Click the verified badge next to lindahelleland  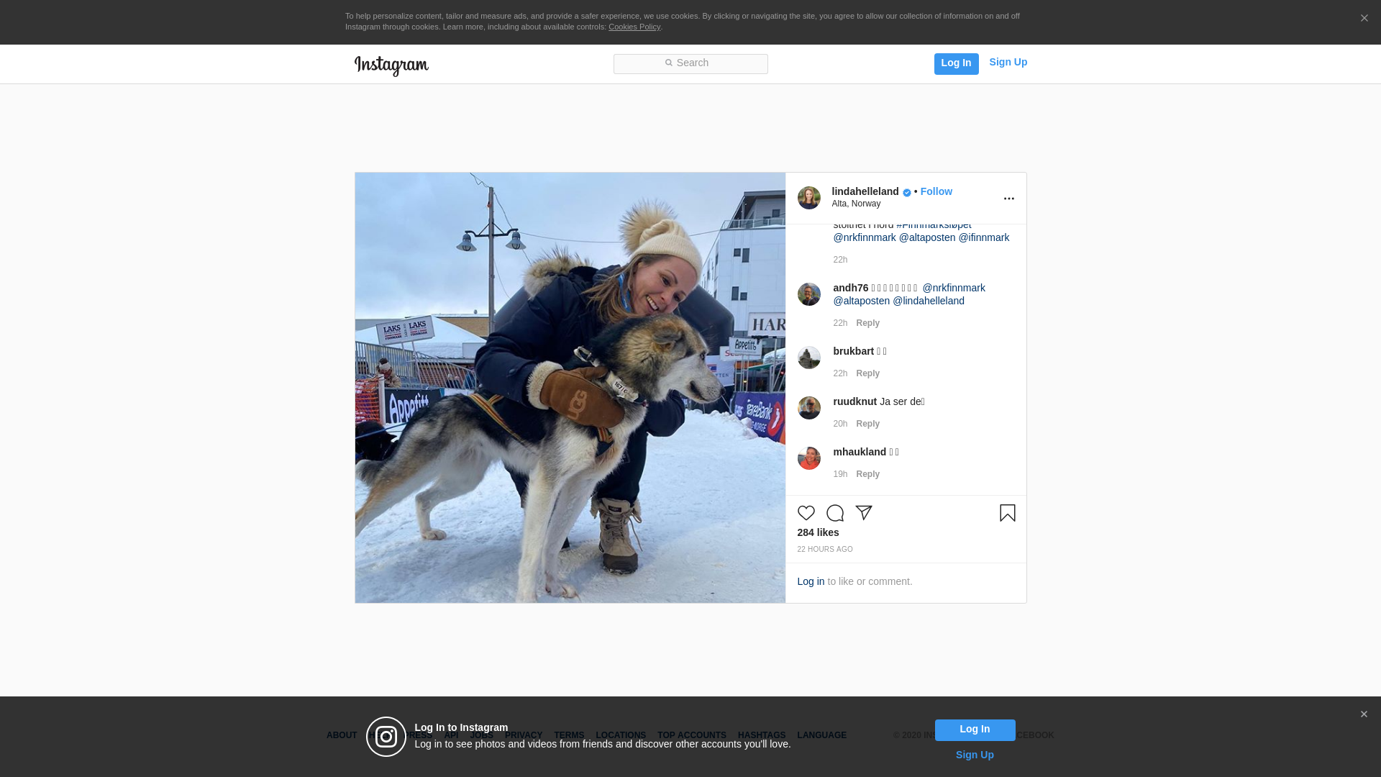[x=907, y=192]
